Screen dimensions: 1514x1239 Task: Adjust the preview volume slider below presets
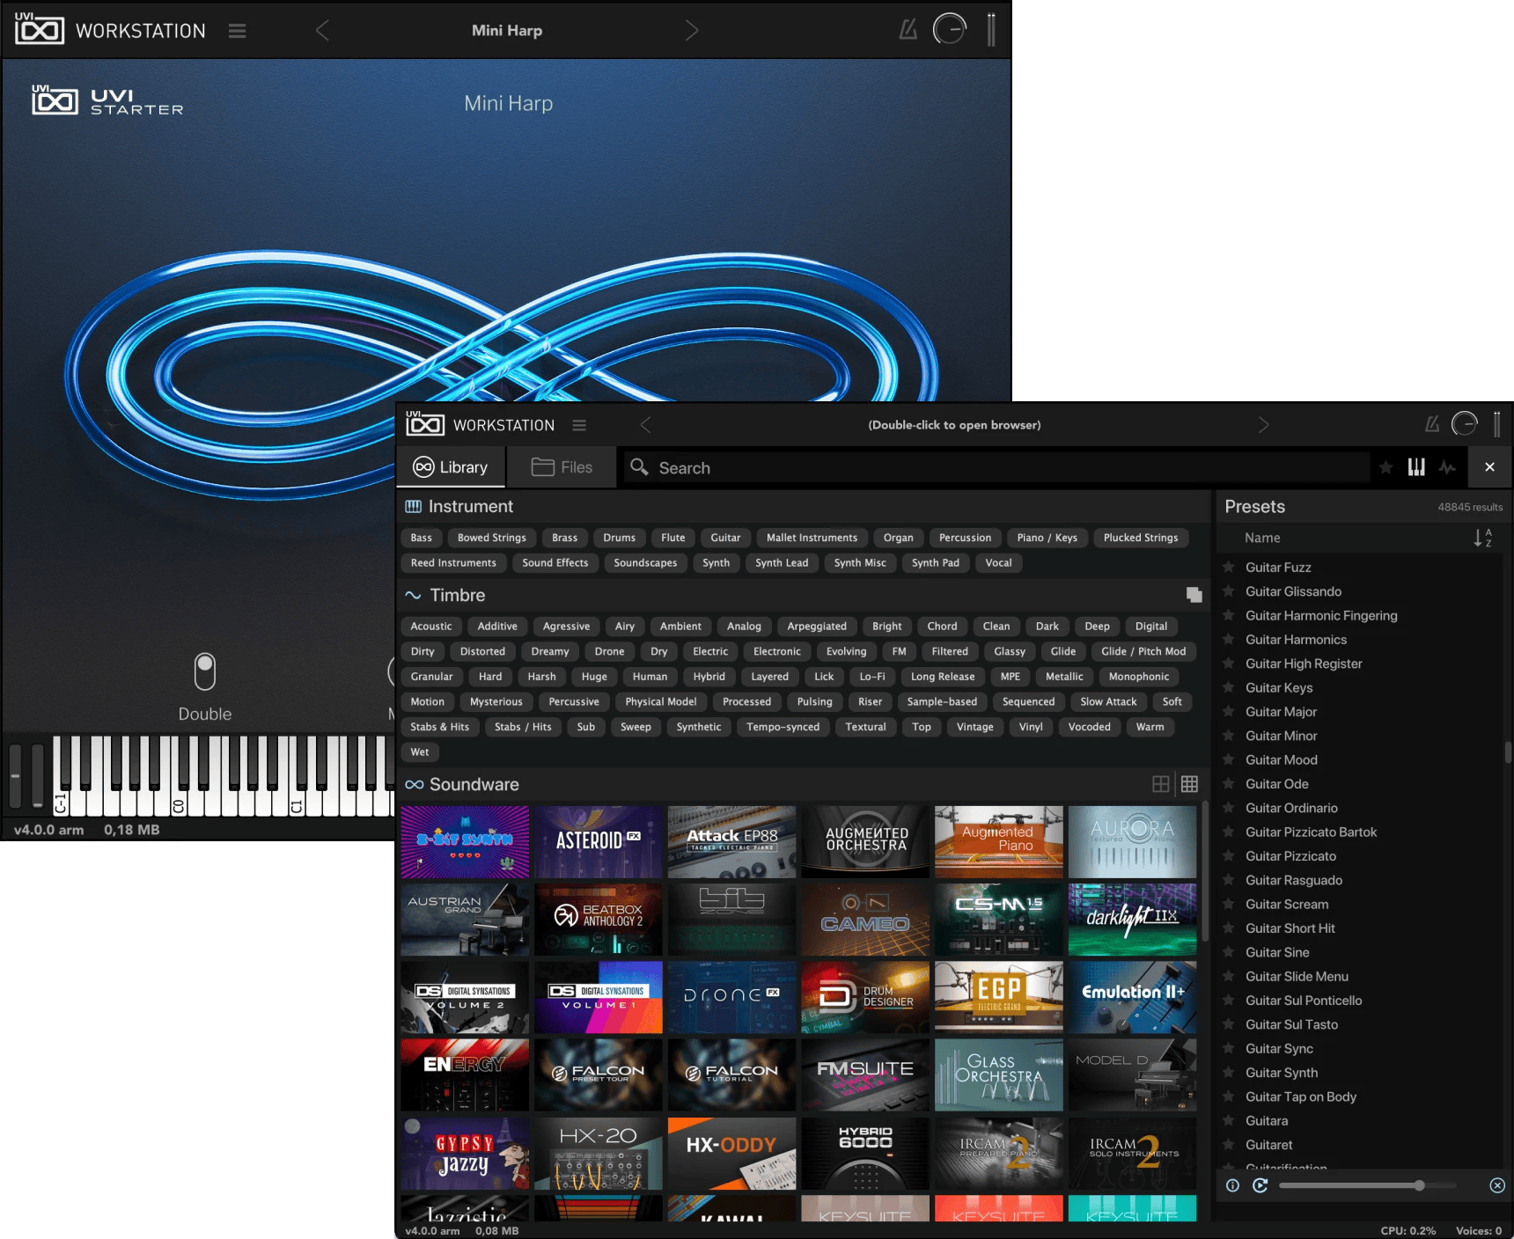1367,1185
